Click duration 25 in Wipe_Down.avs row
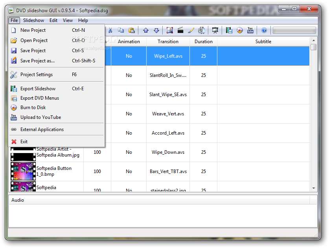The height and width of the screenshot is (248, 329). [204, 152]
